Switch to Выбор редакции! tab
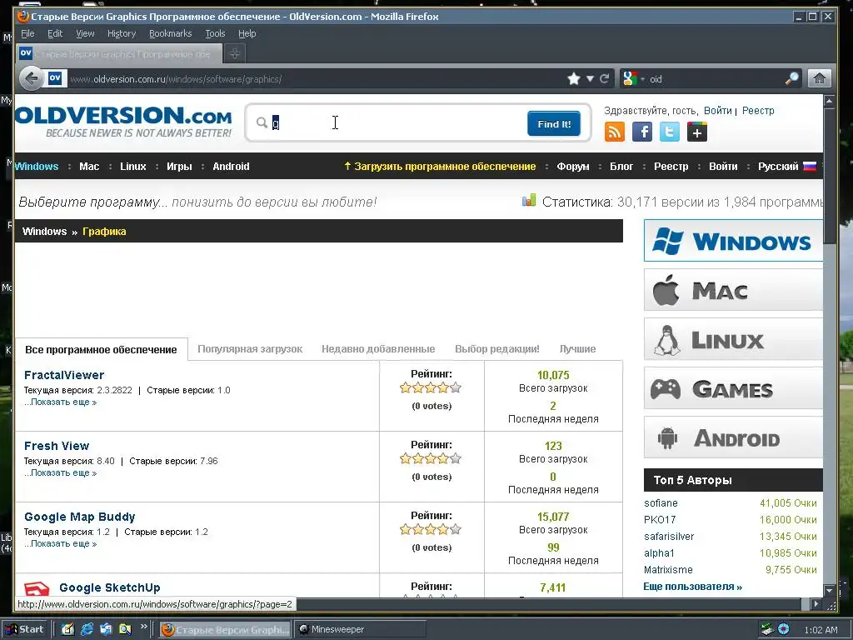Viewport: 853px width, 640px height. pos(497,349)
